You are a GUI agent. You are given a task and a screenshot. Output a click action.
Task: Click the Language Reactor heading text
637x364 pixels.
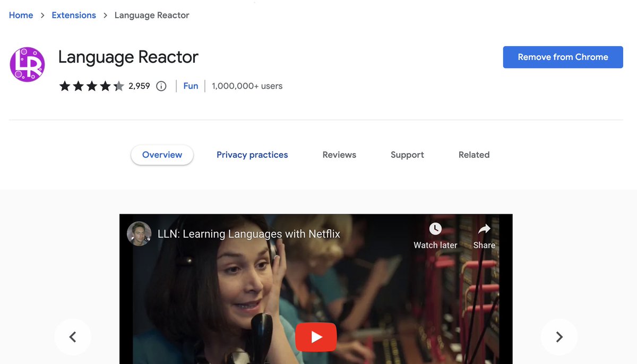tap(128, 57)
